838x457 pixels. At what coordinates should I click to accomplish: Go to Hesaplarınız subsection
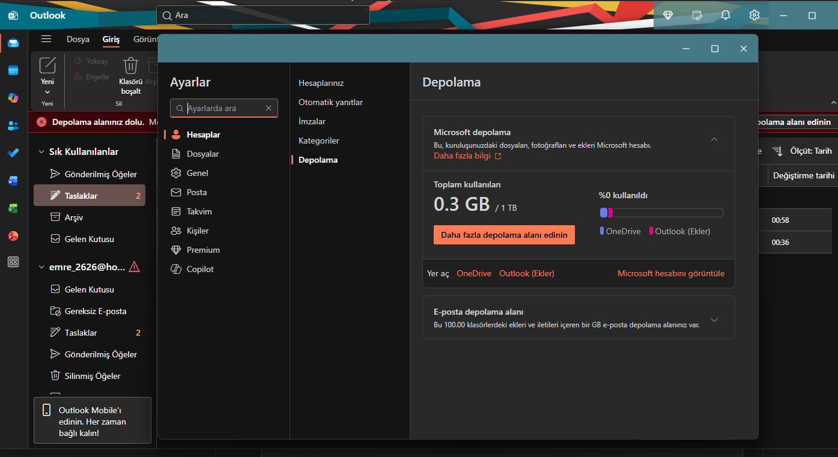(321, 83)
